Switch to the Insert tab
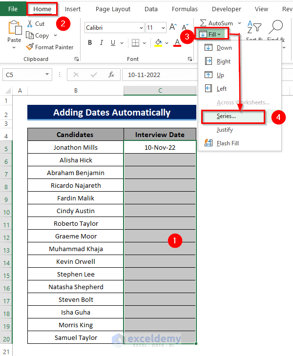293x356 pixels. 73,9
